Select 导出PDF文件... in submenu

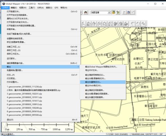coord(103,70)
